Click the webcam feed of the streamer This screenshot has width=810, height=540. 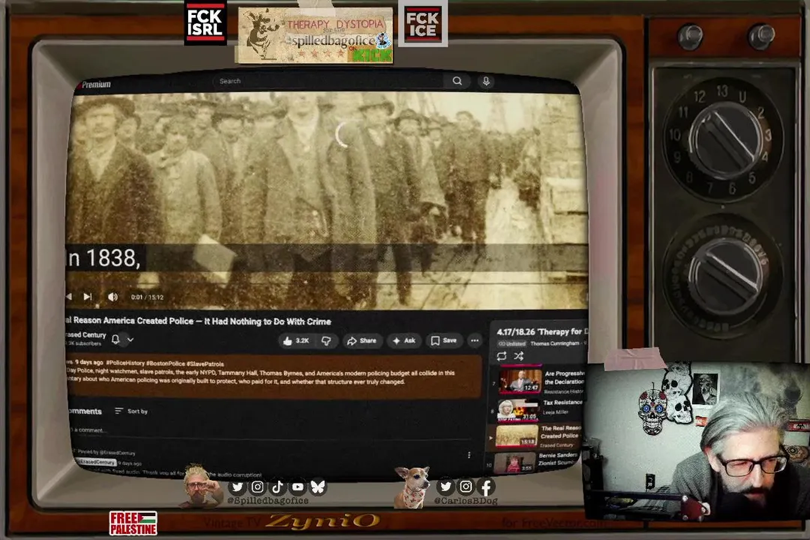tap(697, 441)
